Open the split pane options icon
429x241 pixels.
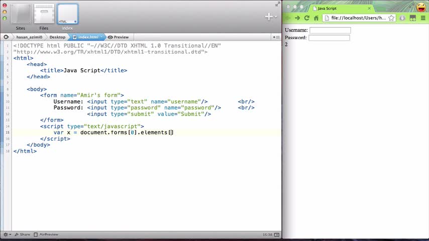tap(276, 37)
